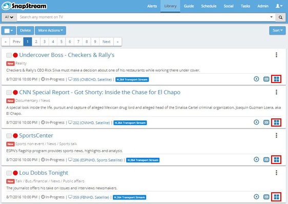The width and height of the screenshot is (288, 204).
Task: Open the Tasks tab
Action: coord(245,6)
